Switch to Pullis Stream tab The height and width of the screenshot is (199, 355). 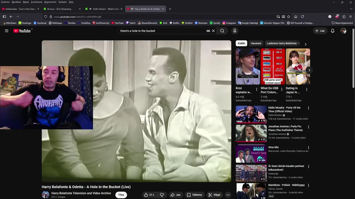pos(104,9)
